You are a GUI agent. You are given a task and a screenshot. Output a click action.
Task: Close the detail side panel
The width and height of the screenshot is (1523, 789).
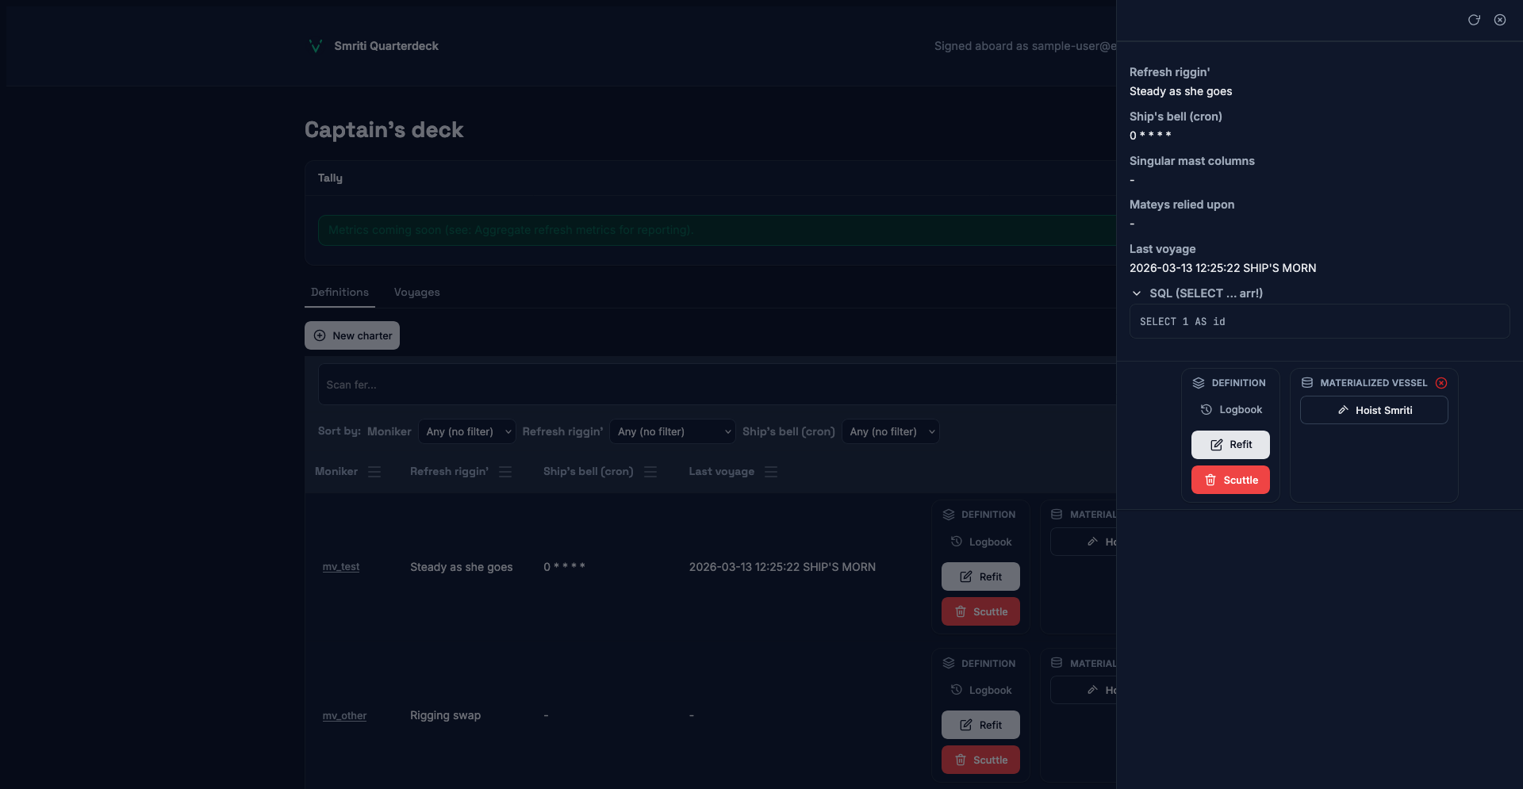click(x=1500, y=20)
